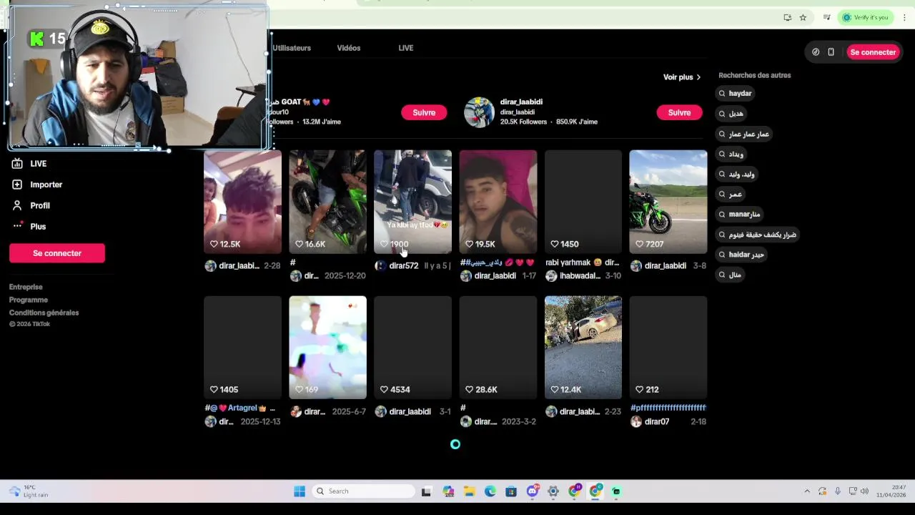Open the blurry video with 169 likes
This screenshot has height=515, width=915.
[327, 348]
